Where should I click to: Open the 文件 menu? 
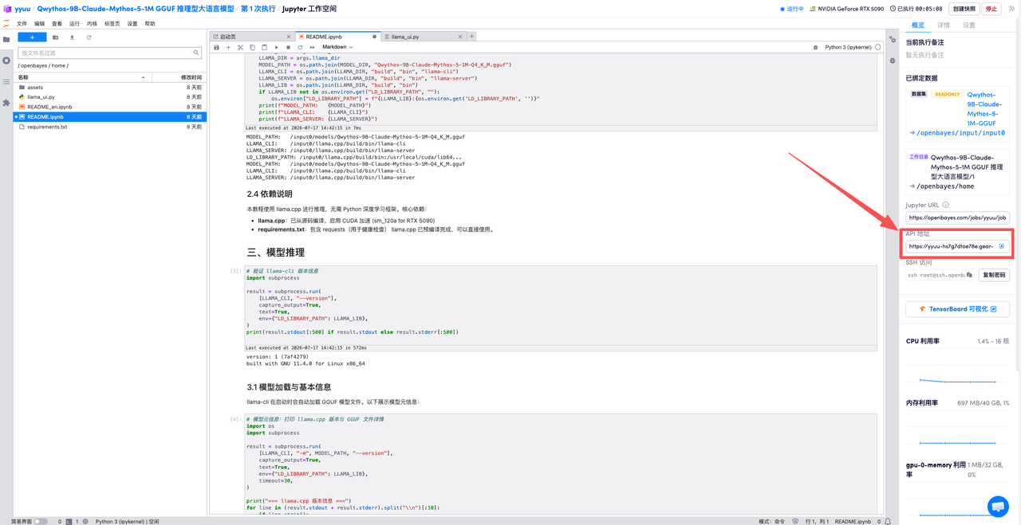click(22, 24)
